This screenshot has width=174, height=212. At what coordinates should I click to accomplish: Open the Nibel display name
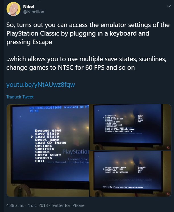[x=28, y=6]
